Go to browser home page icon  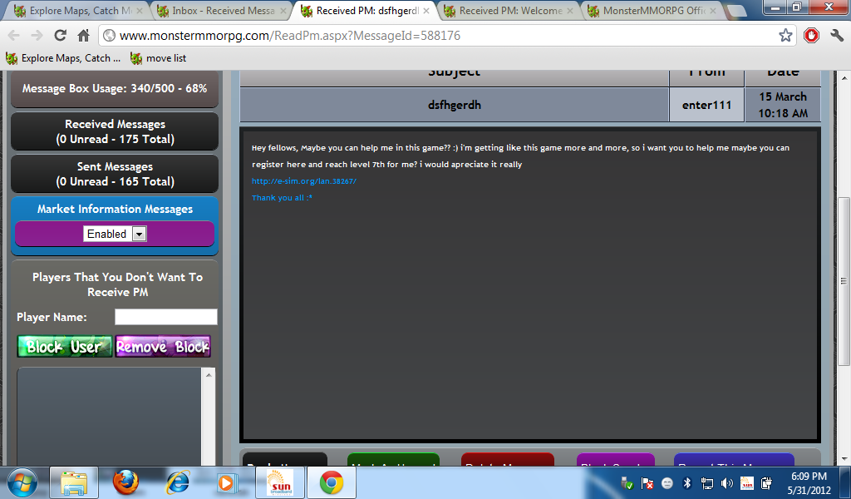83,36
